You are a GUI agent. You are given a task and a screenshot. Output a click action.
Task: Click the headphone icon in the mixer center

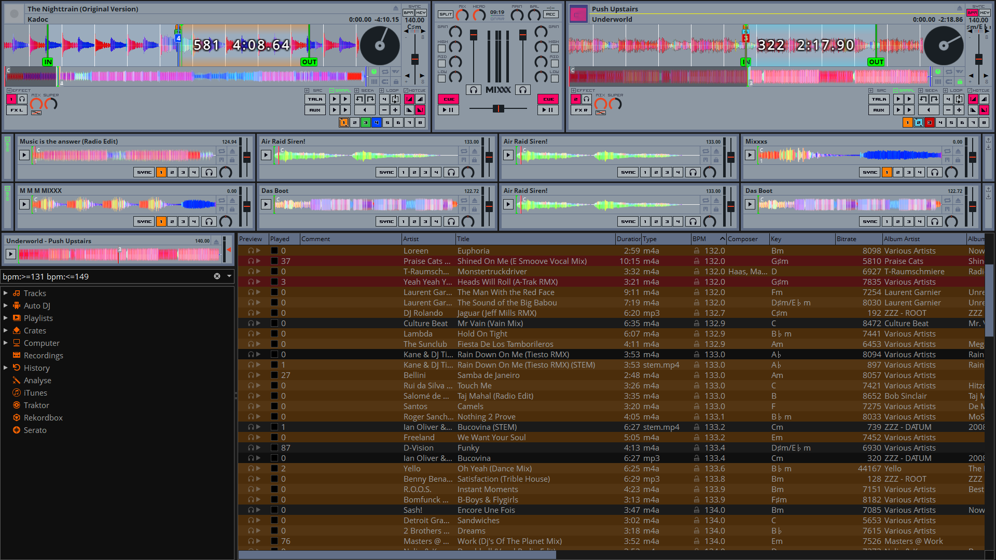coord(473,90)
